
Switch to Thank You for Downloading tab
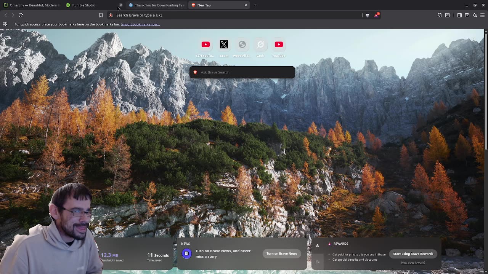coord(156,5)
